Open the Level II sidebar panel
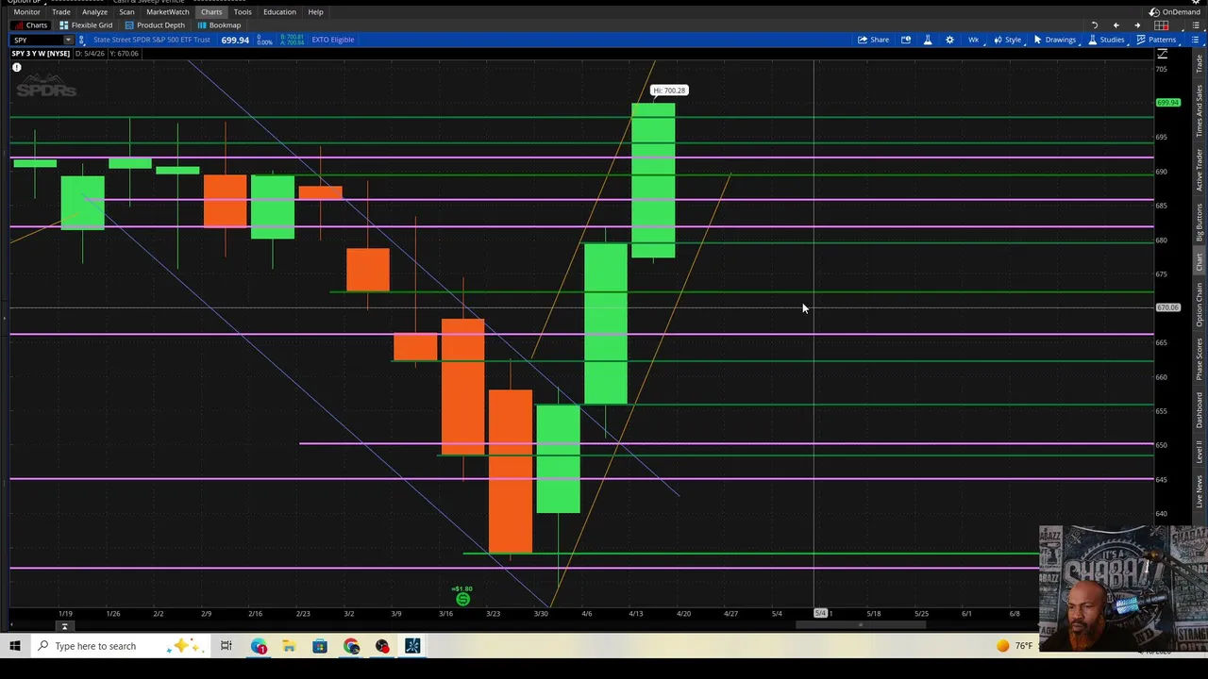1208x679 pixels. click(1200, 452)
